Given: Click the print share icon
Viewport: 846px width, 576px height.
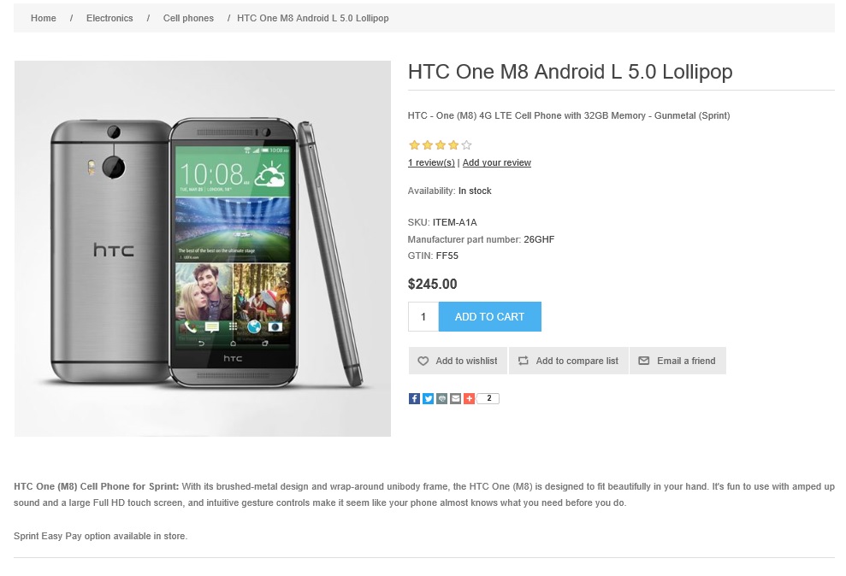Looking at the screenshot, I should [442, 399].
